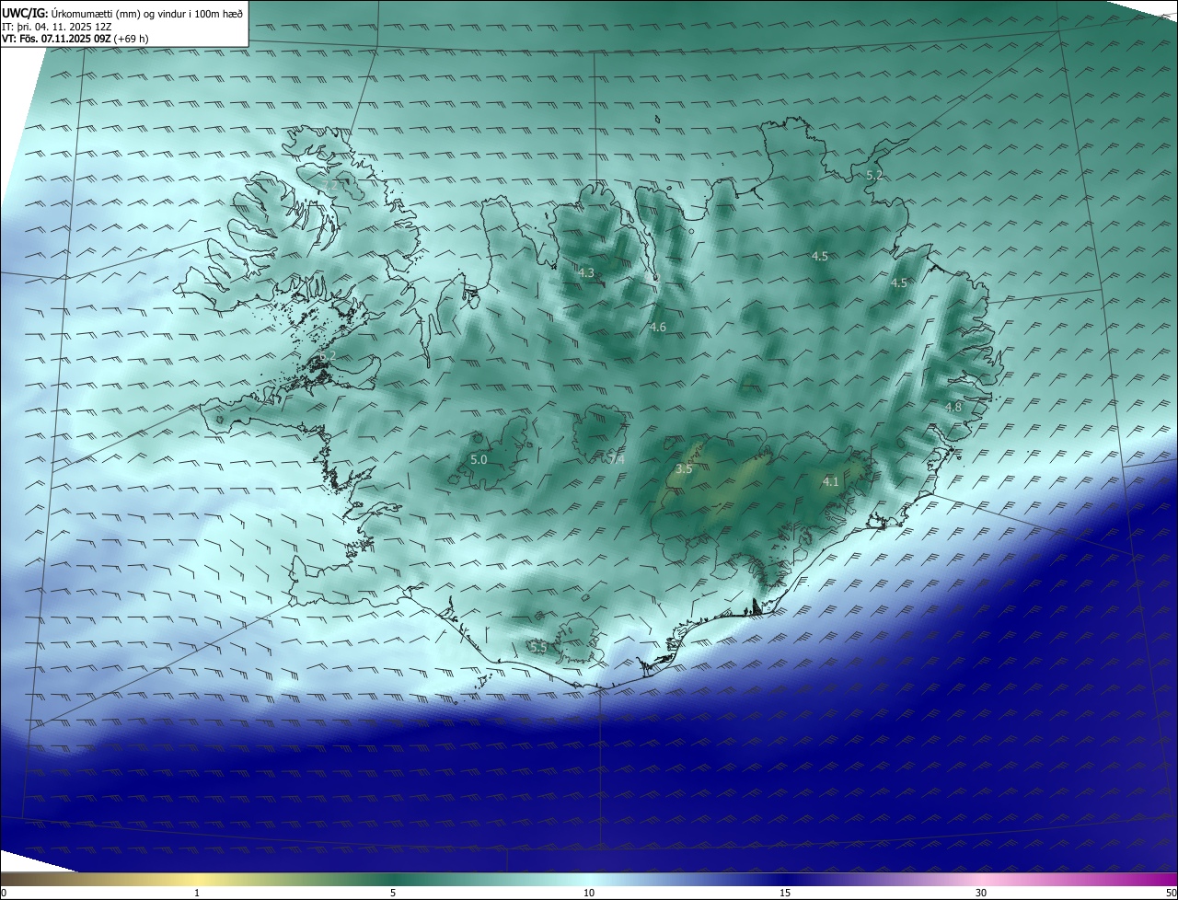Click scale tick label 10
Screen dimensions: 1178x900
click(x=589, y=893)
